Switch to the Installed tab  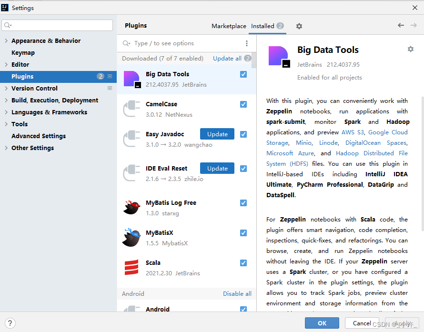point(267,26)
